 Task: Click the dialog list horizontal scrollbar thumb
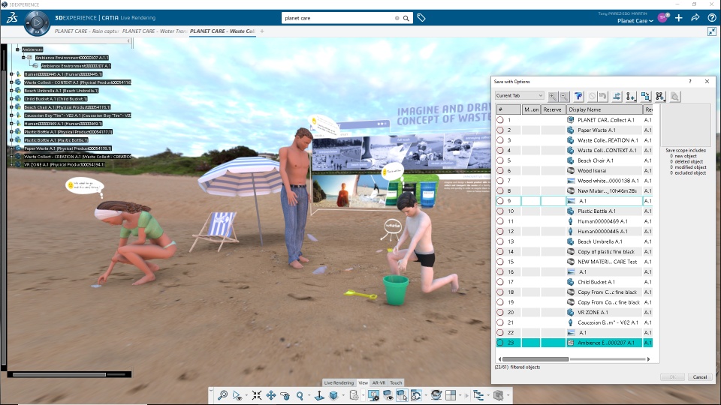tap(535, 359)
